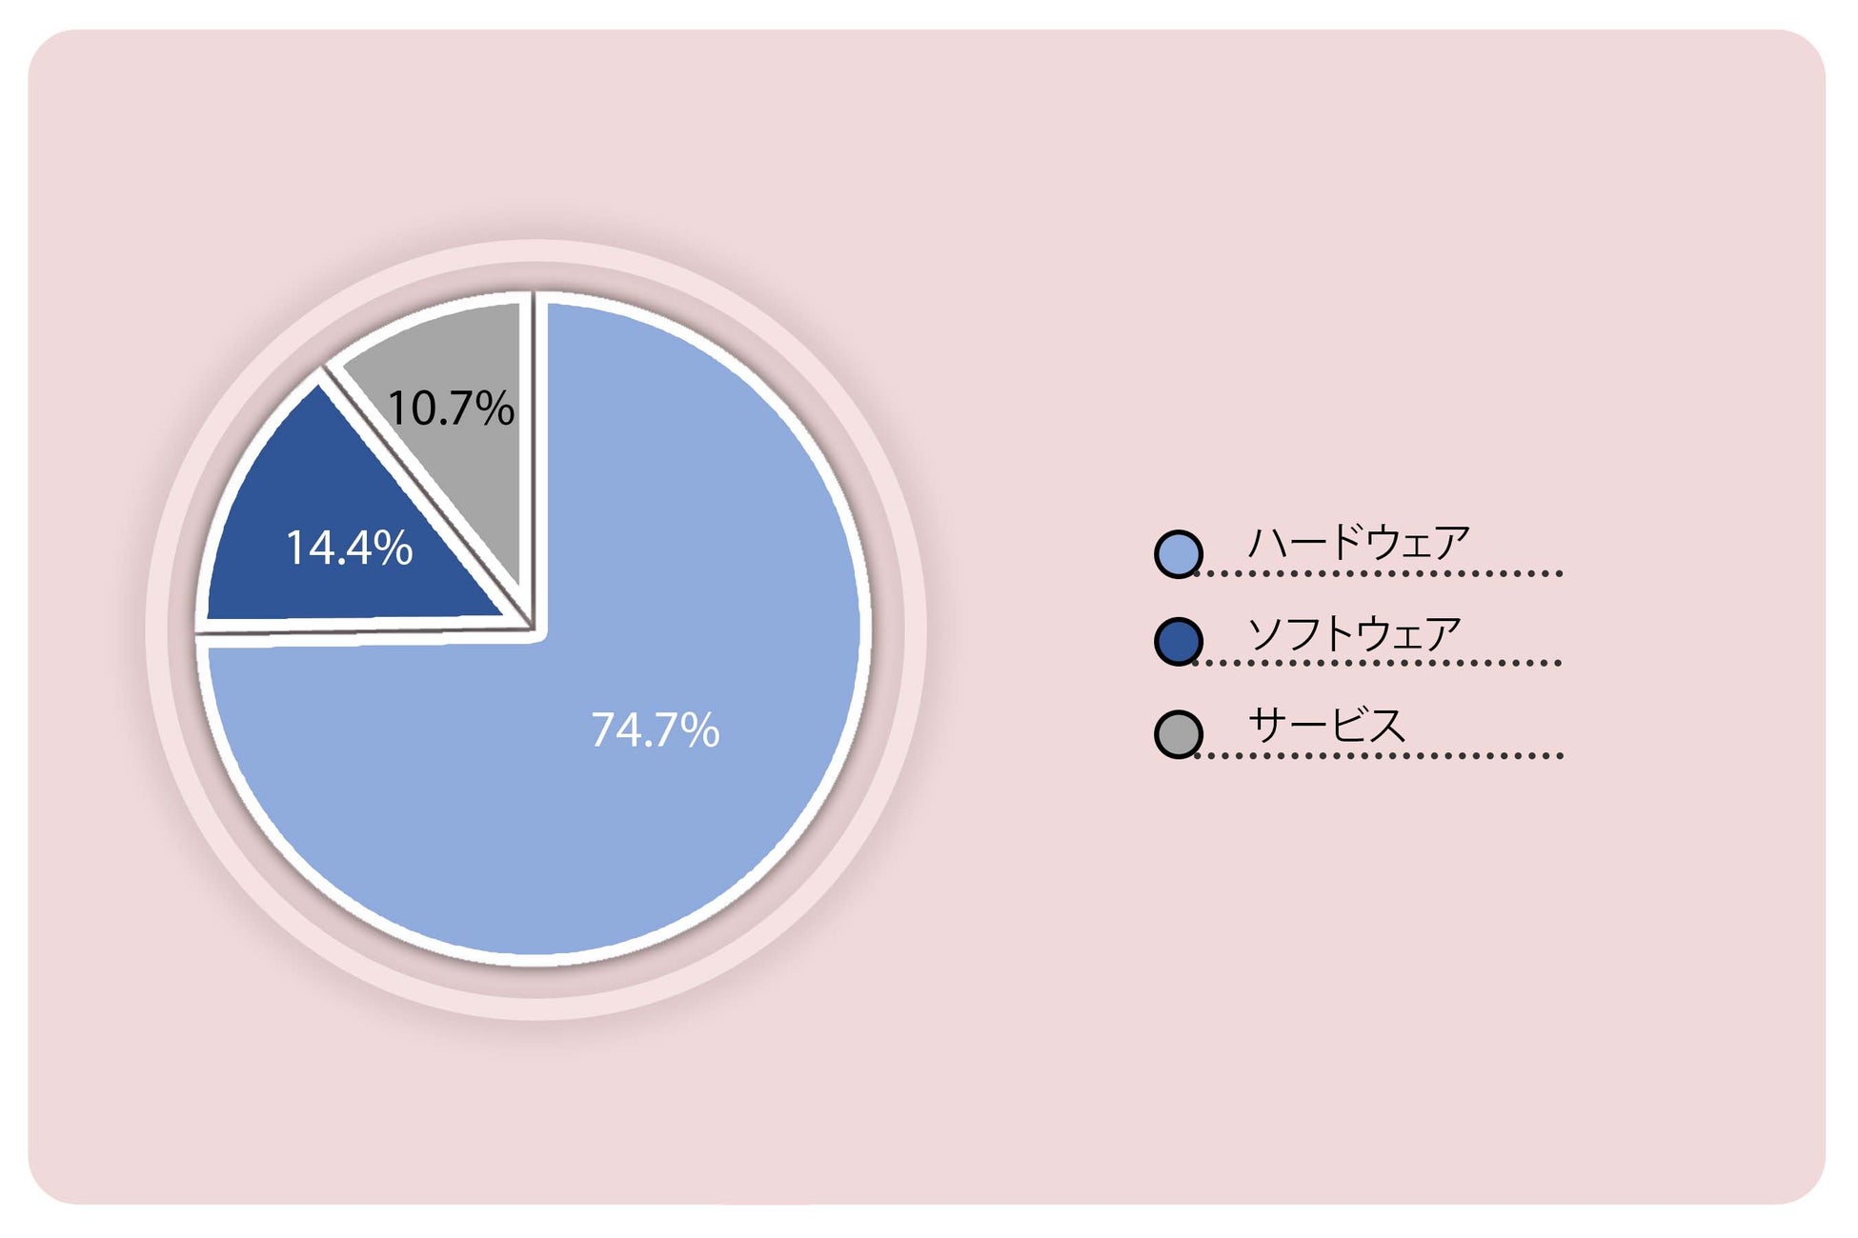Click the light blue legend circle for ハードウェア
The image size is (1858, 1238).
click(1179, 554)
